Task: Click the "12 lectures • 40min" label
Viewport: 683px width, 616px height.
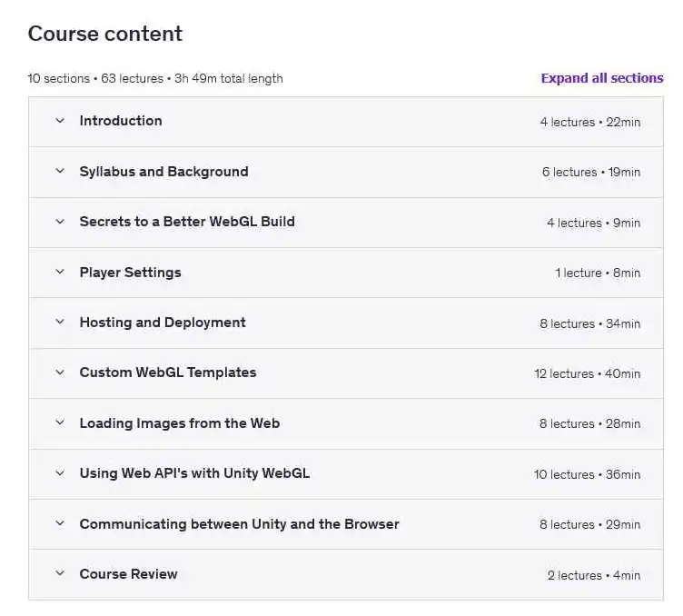Action: [587, 373]
